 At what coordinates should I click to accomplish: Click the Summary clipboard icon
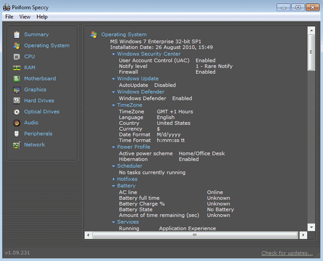[17, 35]
